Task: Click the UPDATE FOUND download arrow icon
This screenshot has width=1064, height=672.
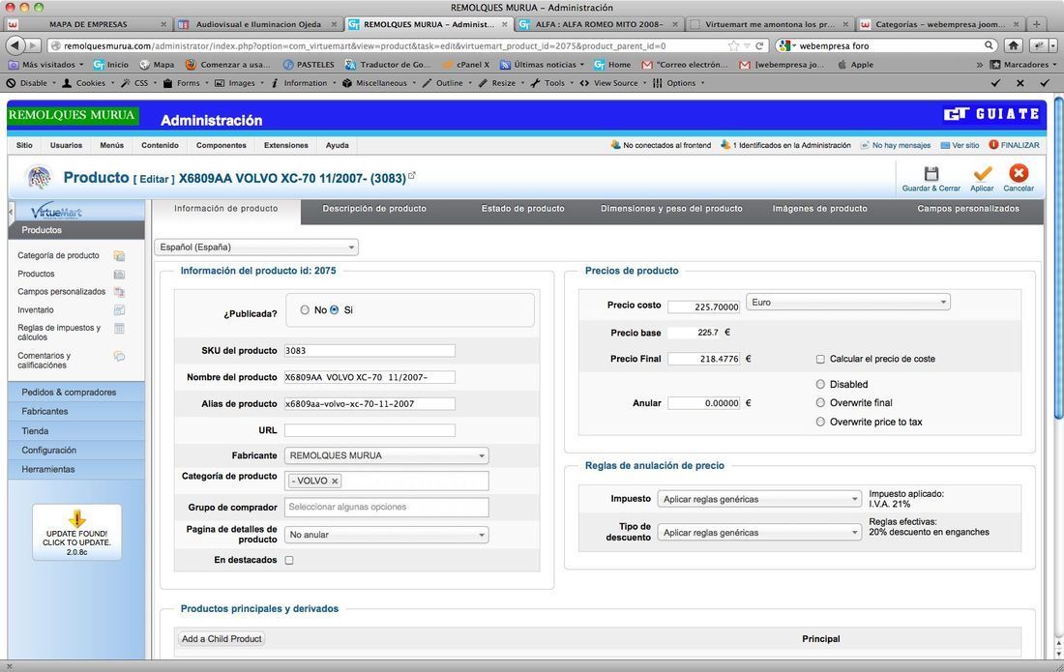Action: click(x=76, y=518)
